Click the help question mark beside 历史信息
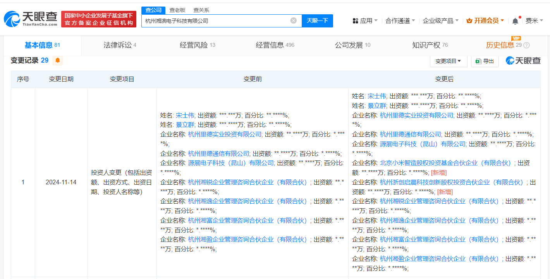The height and width of the screenshot is (279, 550). (526, 45)
